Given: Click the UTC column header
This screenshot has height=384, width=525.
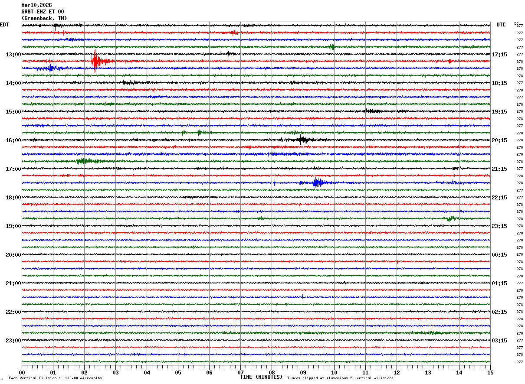Looking at the screenshot, I should [x=501, y=25].
